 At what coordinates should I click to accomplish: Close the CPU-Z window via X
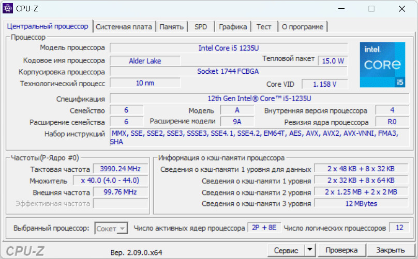coord(402,9)
